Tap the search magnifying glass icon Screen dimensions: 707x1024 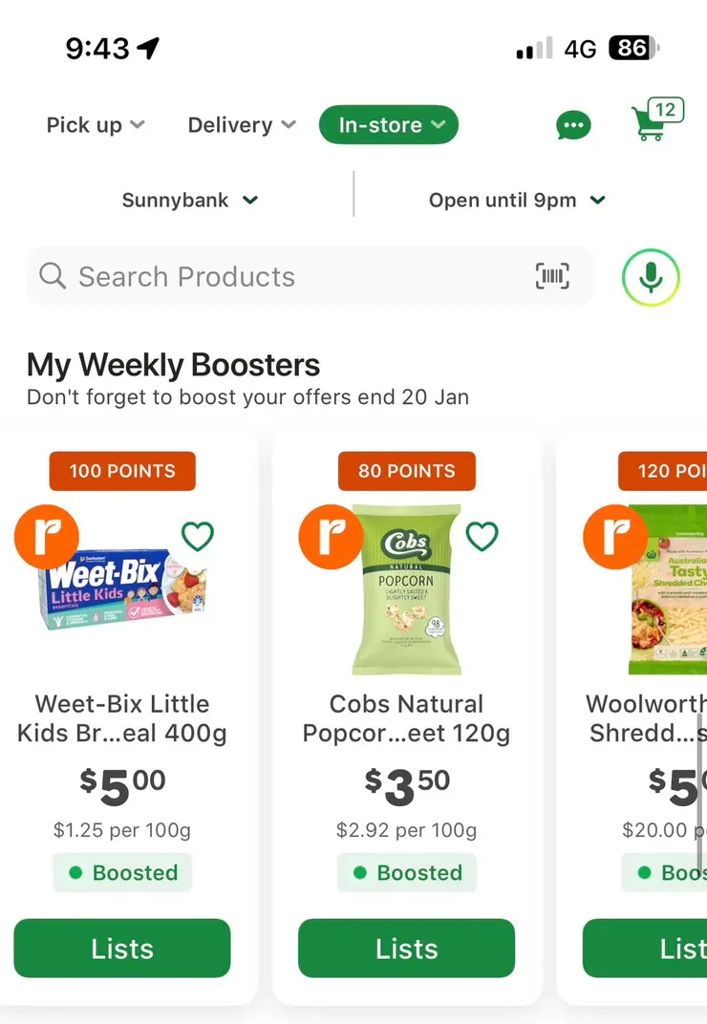[x=53, y=277]
